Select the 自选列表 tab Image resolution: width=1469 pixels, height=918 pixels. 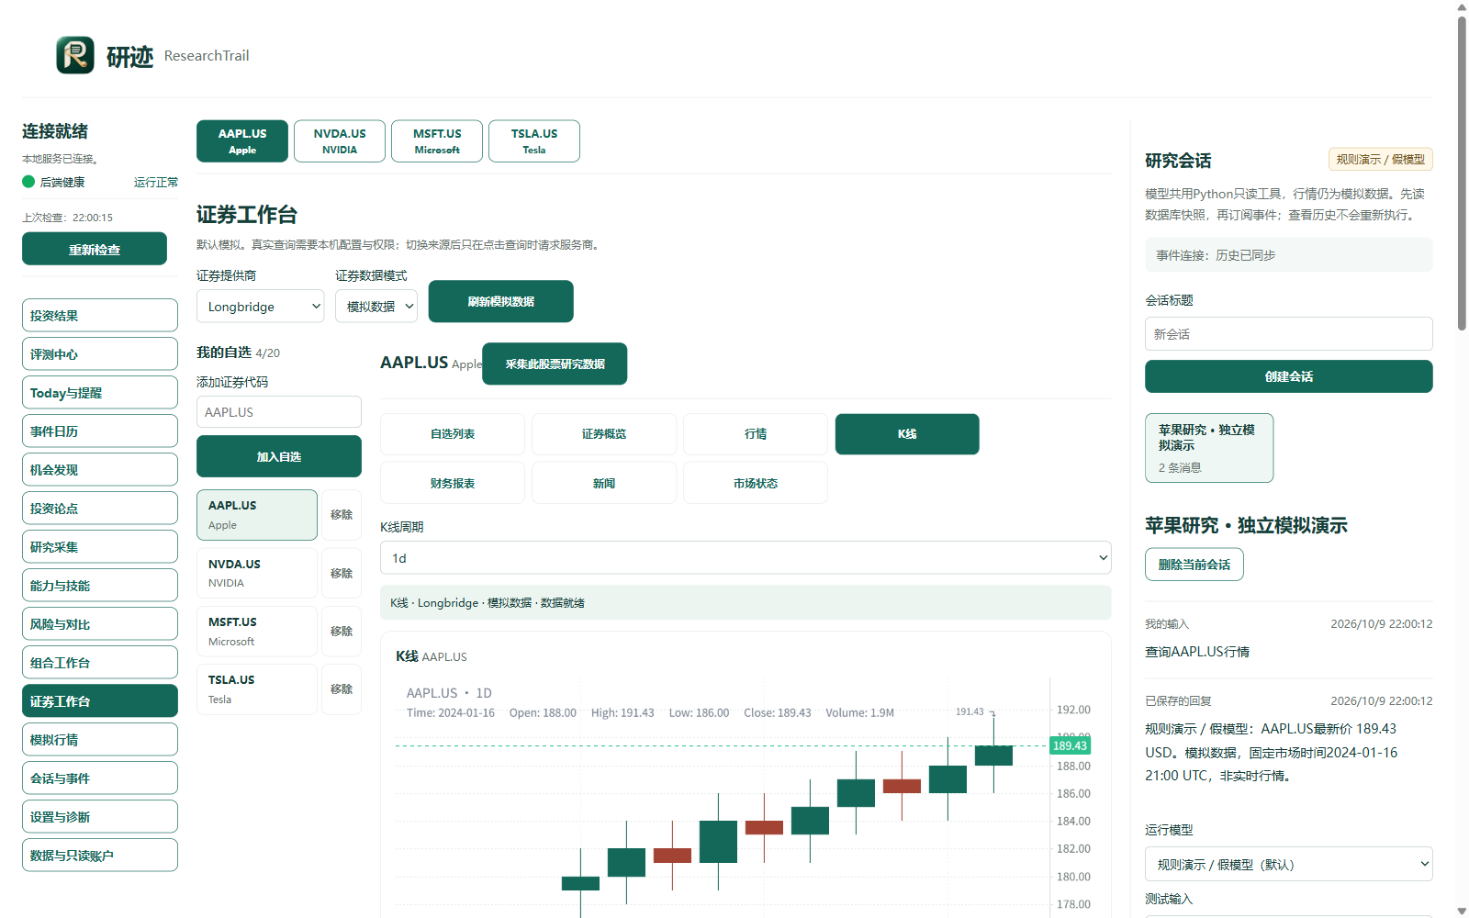pyautogui.click(x=453, y=434)
